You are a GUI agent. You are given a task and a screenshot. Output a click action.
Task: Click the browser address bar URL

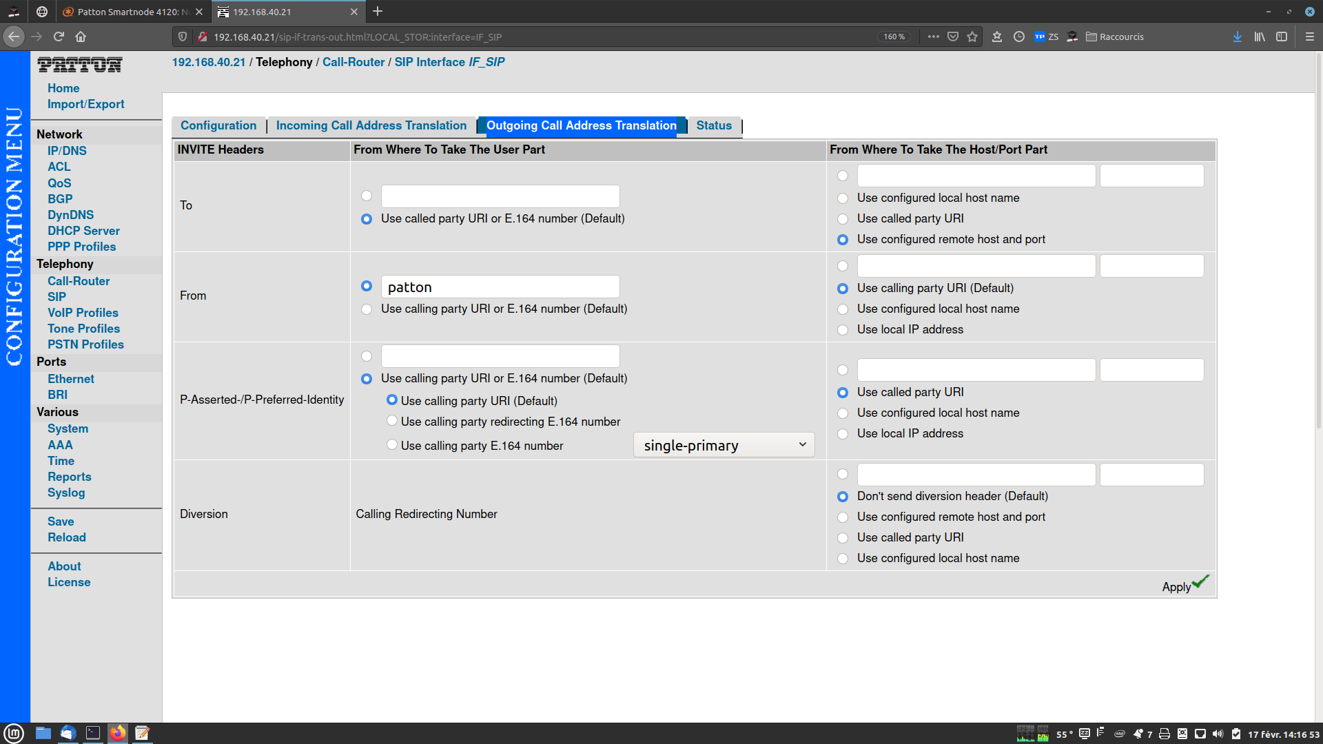pos(357,37)
